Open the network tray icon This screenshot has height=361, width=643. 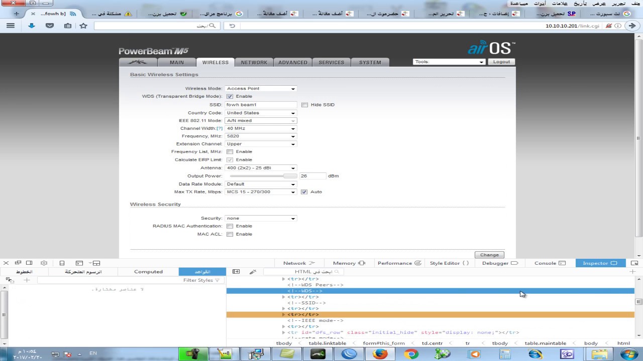55,354
